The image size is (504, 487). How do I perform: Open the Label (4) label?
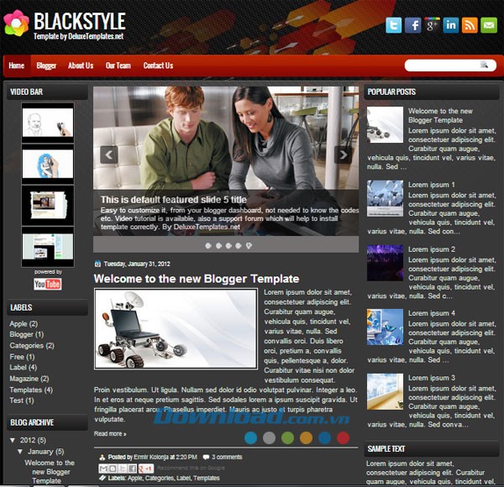click(x=24, y=367)
